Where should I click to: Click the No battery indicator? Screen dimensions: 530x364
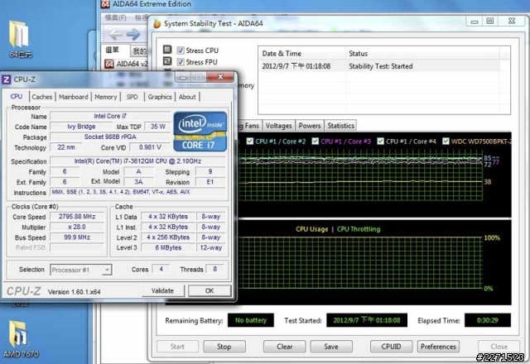tap(251, 320)
